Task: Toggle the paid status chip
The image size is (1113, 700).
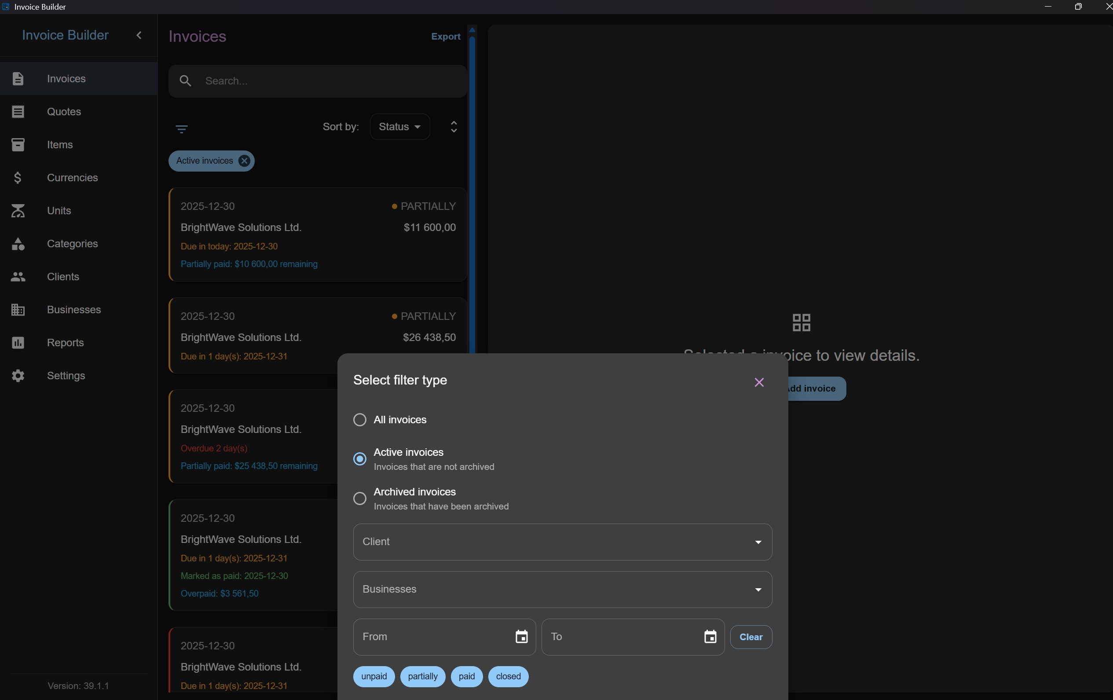Action: [466, 676]
